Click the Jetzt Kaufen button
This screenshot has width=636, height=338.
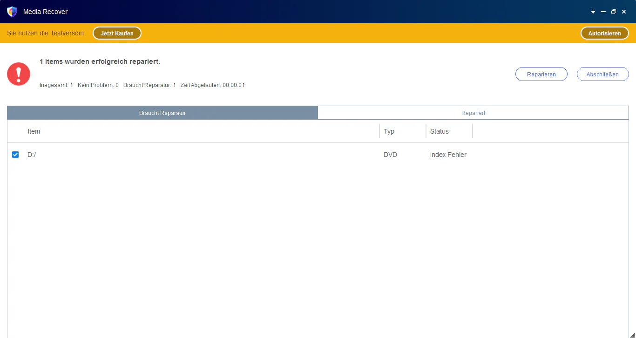(x=117, y=33)
